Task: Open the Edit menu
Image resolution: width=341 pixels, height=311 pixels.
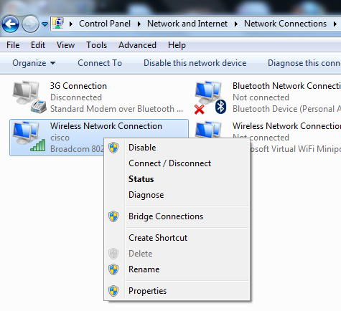Action: (38, 45)
